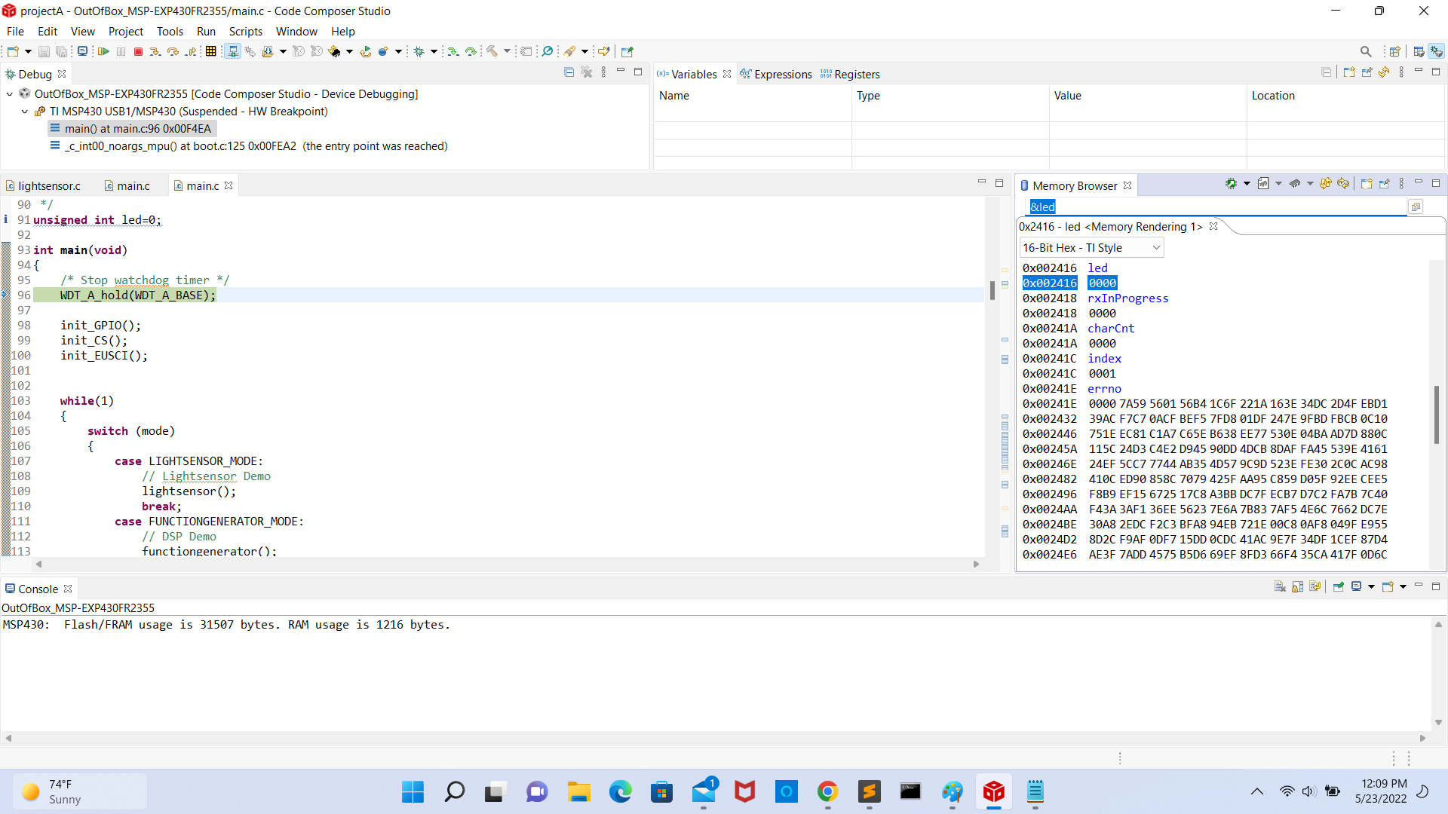Open the Run menu
This screenshot has height=814, width=1448.
[x=206, y=31]
